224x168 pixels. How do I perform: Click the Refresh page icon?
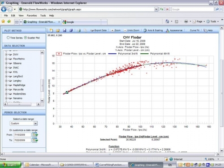[162, 9]
